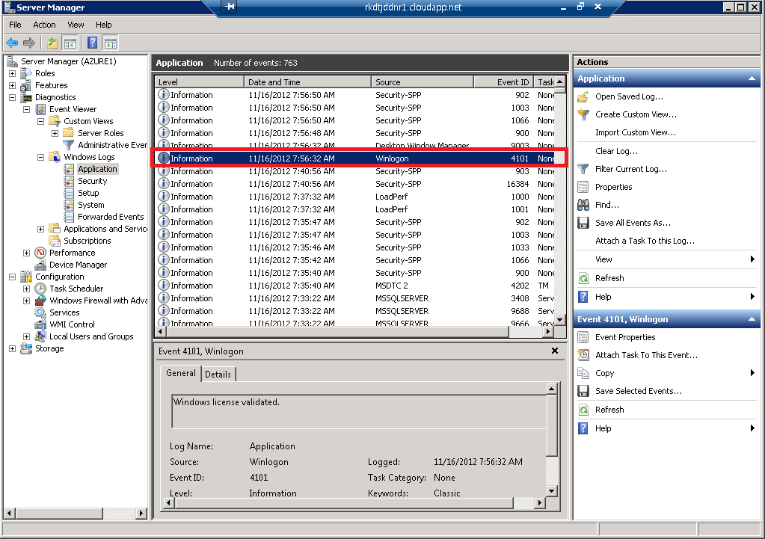The width and height of the screenshot is (765, 539).
Task: Open the View menu in the menu bar
Action: (76, 25)
